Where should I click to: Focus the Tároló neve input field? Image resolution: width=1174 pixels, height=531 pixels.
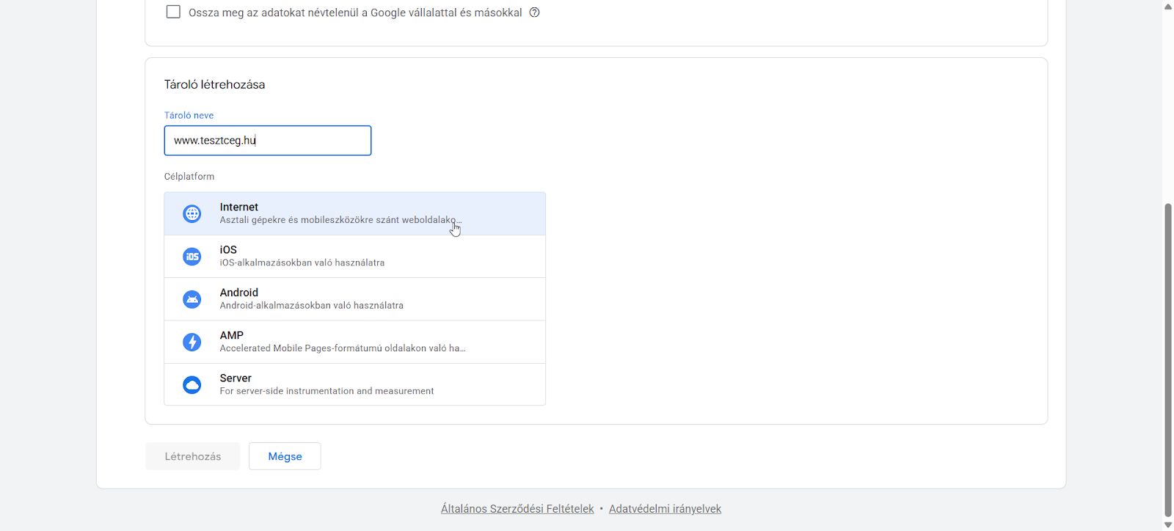[x=268, y=141]
